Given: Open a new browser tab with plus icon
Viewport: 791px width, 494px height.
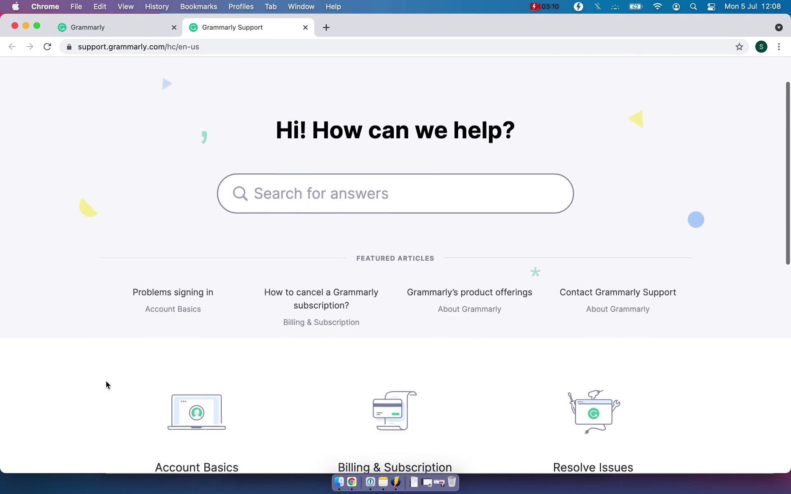Looking at the screenshot, I should (x=326, y=27).
